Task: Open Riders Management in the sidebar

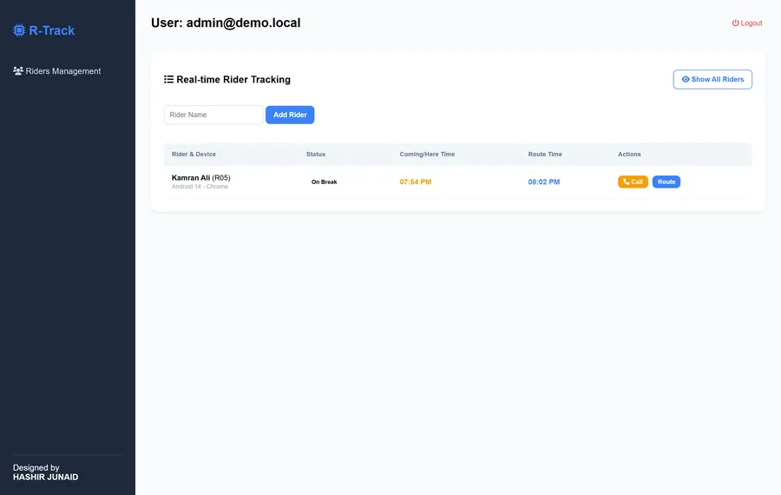Action: 56,71
